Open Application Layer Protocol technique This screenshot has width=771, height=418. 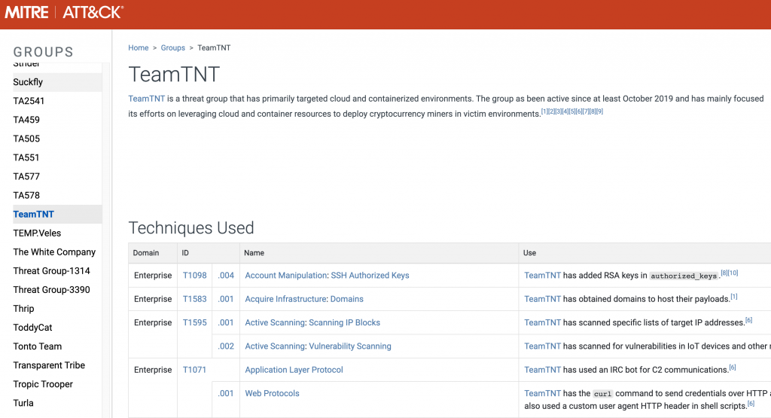click(x=294, y=370)
